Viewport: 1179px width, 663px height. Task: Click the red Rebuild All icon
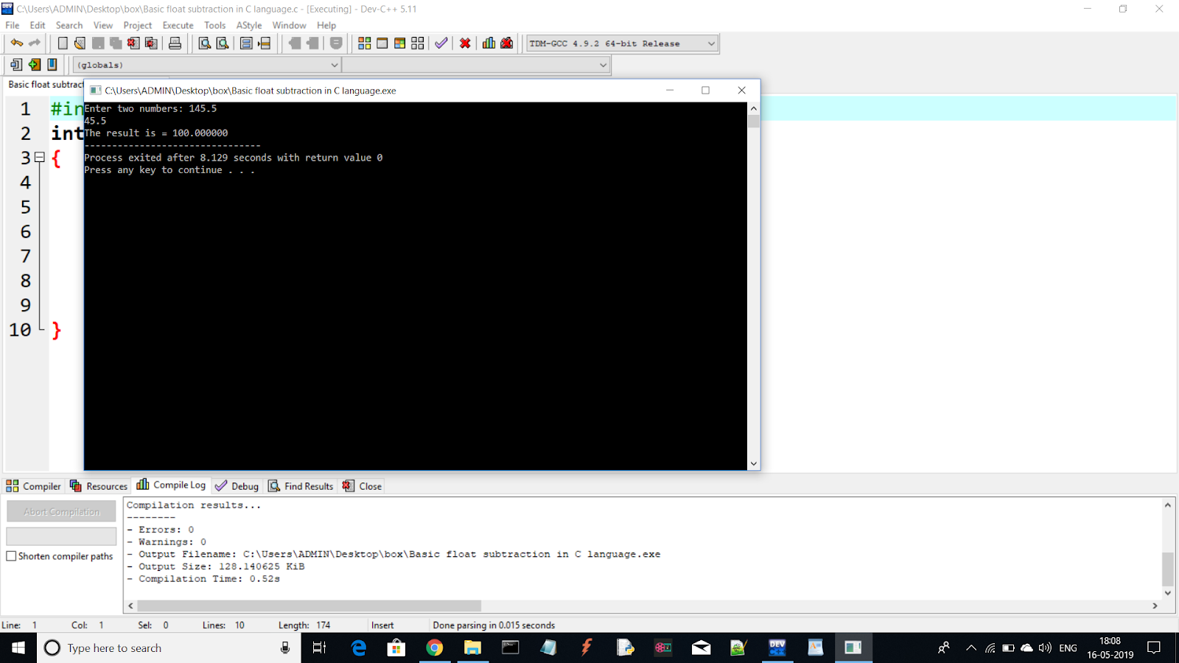(x=465, y=43)
